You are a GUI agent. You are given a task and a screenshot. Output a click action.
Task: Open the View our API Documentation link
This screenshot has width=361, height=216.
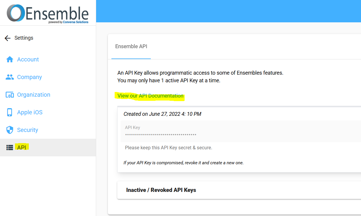coord(150,96)
